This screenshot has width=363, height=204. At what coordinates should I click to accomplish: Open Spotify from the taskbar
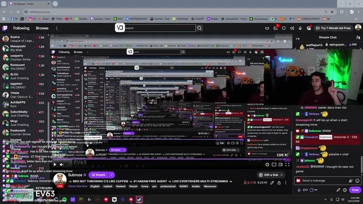[x=64, y=199]
